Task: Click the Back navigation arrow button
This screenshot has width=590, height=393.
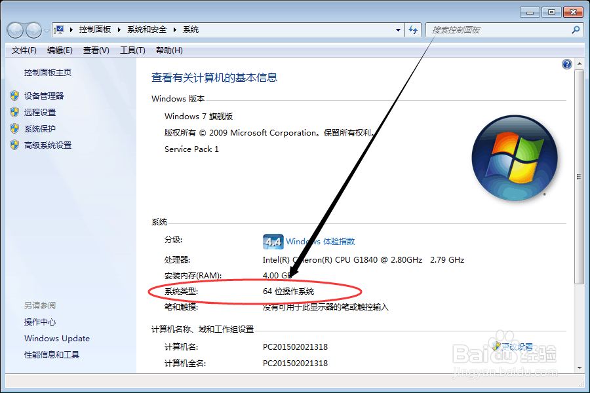Action: [x=16, y=30]
